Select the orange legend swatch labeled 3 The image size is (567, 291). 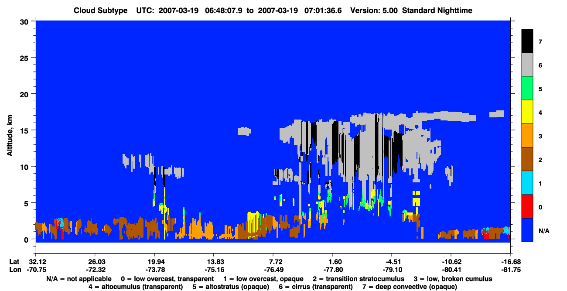click(527, 135)
